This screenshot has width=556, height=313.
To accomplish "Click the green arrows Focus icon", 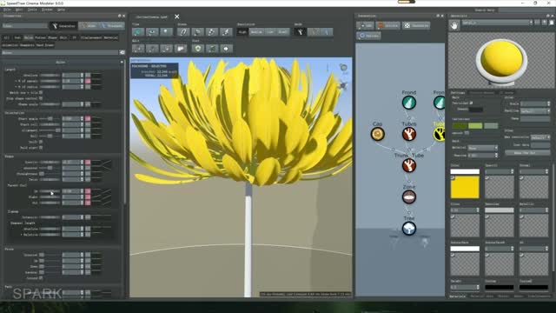I will click(212, 49).
